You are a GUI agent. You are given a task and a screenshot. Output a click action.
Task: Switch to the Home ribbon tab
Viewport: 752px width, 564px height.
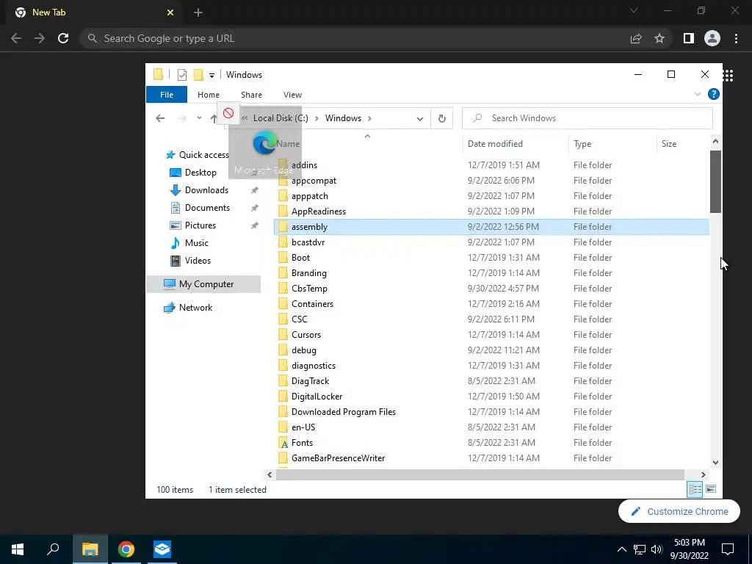tap(208, 95)
